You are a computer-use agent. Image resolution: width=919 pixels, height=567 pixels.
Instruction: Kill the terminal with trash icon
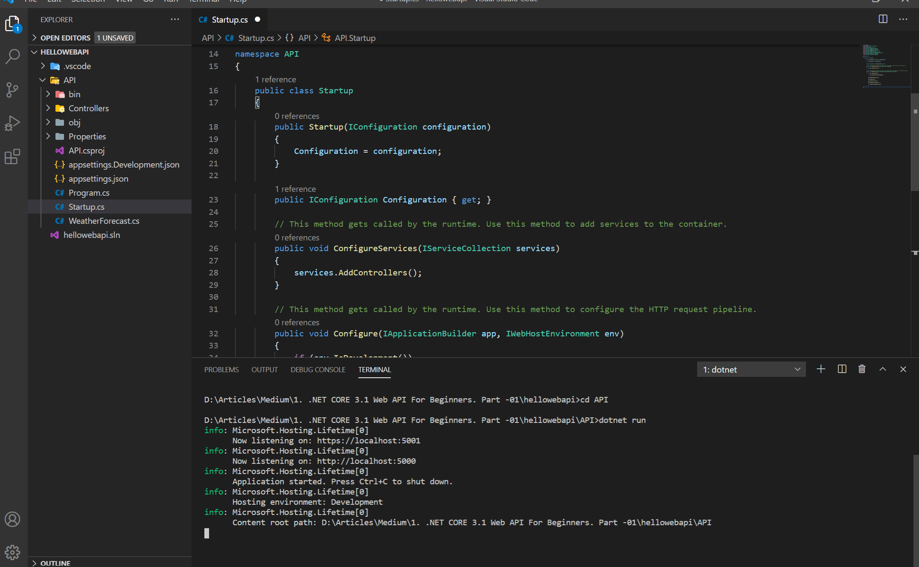(x=862, y=369)
